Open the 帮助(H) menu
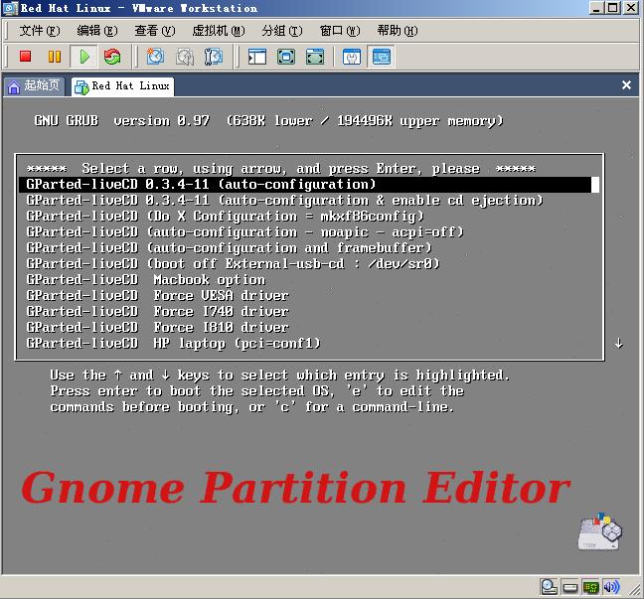The height and width of the screenshot is (599, 644). 398,31
